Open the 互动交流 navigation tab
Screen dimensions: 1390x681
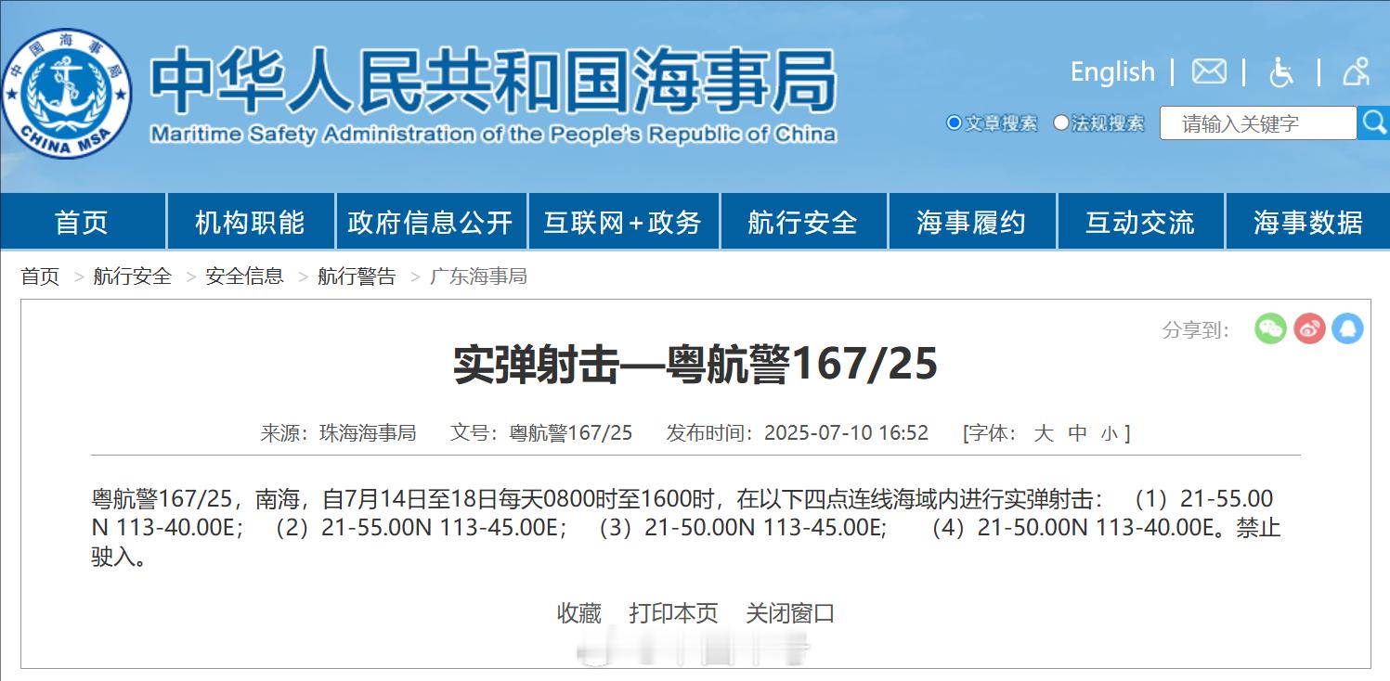1140,223
